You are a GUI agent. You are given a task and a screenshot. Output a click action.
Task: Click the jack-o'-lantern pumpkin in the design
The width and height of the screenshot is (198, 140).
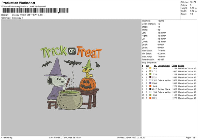pos(87,80)
